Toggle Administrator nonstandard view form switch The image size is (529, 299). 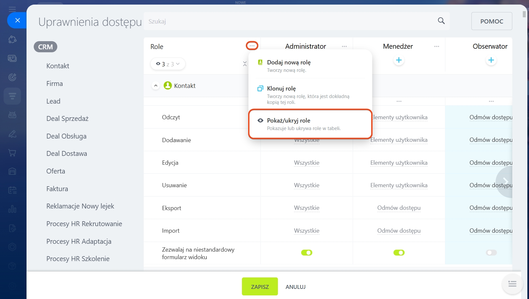pos(307,253)
